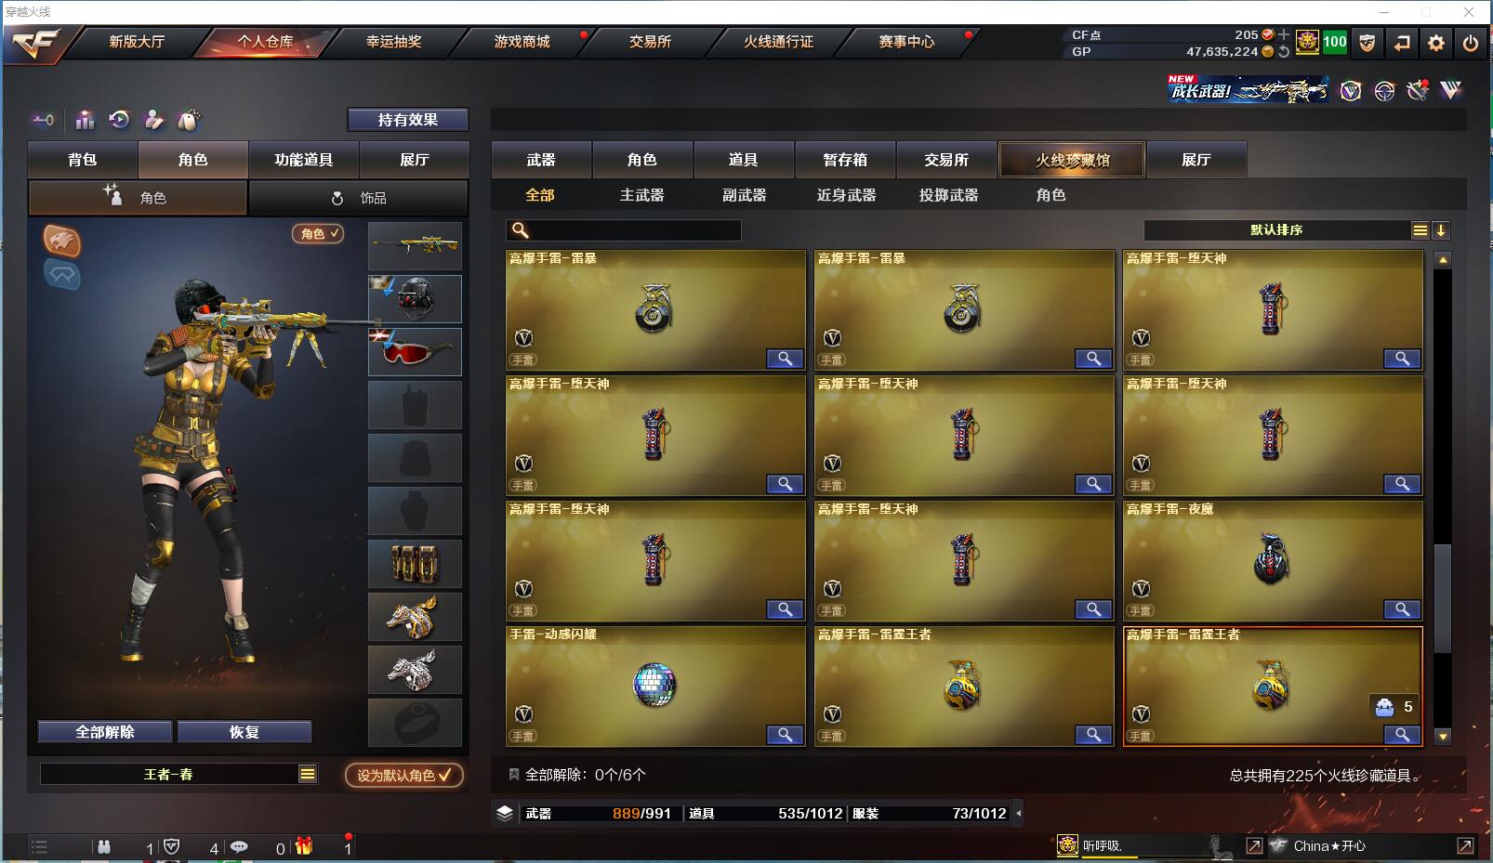Viewport: 1493px width, 863px height.
Task: Click the return arrow icon in top bar
Action: [x=1402, y=43]
